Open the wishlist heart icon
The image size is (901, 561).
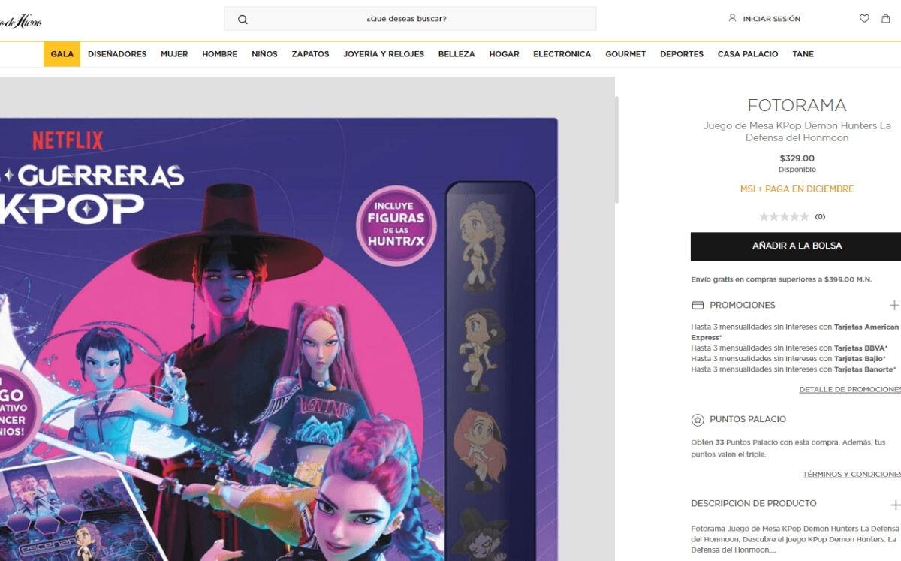(x=864, y=18)
